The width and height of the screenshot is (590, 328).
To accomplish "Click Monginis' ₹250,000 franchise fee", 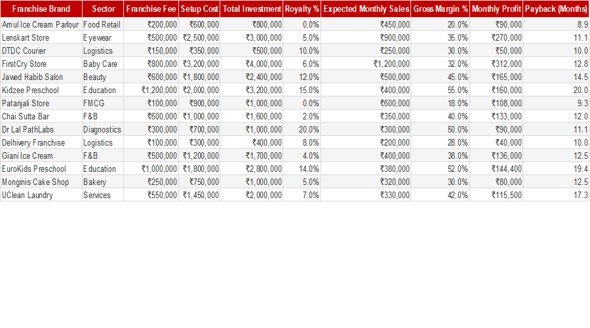I will click(x=151, y=182).
